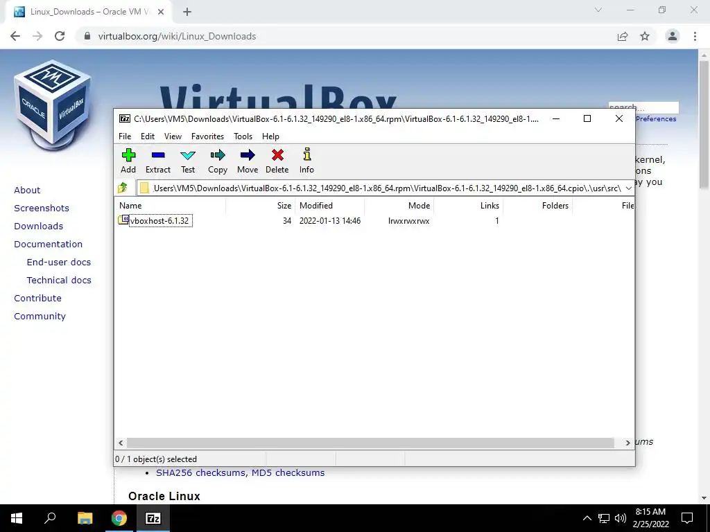Open a new Chrome tab
710x532 pixels.
point(187,12)
